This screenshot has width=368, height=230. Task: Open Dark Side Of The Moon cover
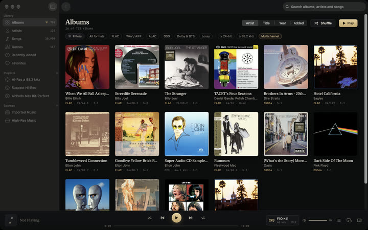(335, 134)
